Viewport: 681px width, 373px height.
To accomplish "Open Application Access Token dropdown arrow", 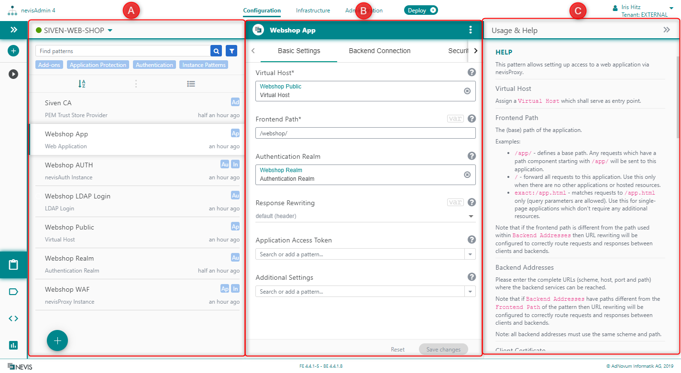I will [x=471, y=254].
